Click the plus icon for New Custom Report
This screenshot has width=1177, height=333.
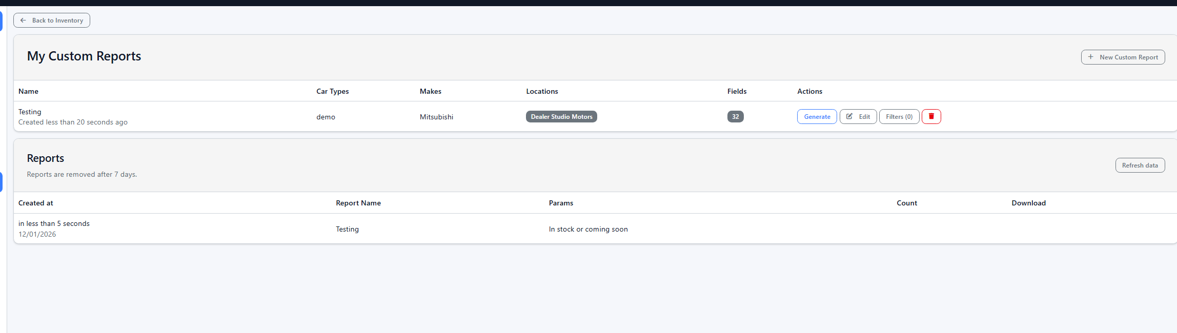click(1090, 57)
